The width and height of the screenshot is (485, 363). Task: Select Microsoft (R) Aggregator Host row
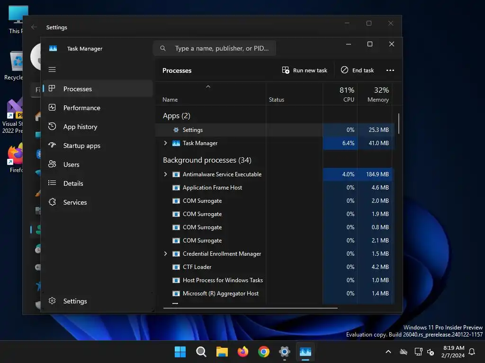click(x=275, y=294)
